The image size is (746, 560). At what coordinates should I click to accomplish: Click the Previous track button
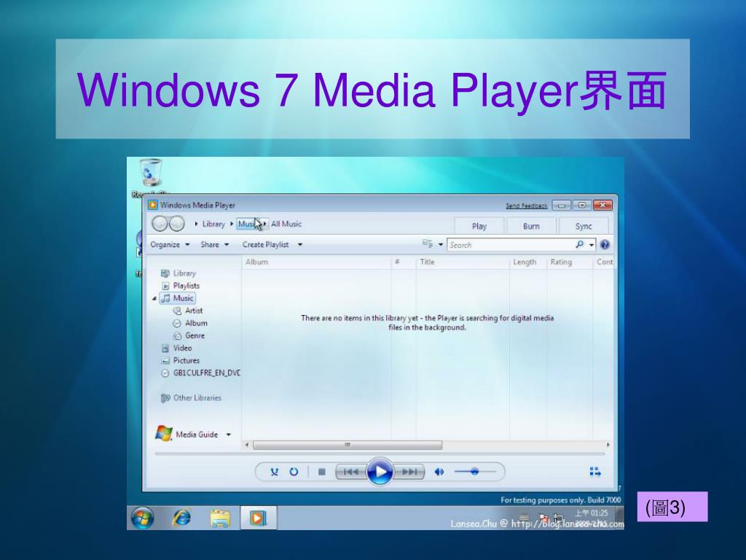[x=351, y=472]
